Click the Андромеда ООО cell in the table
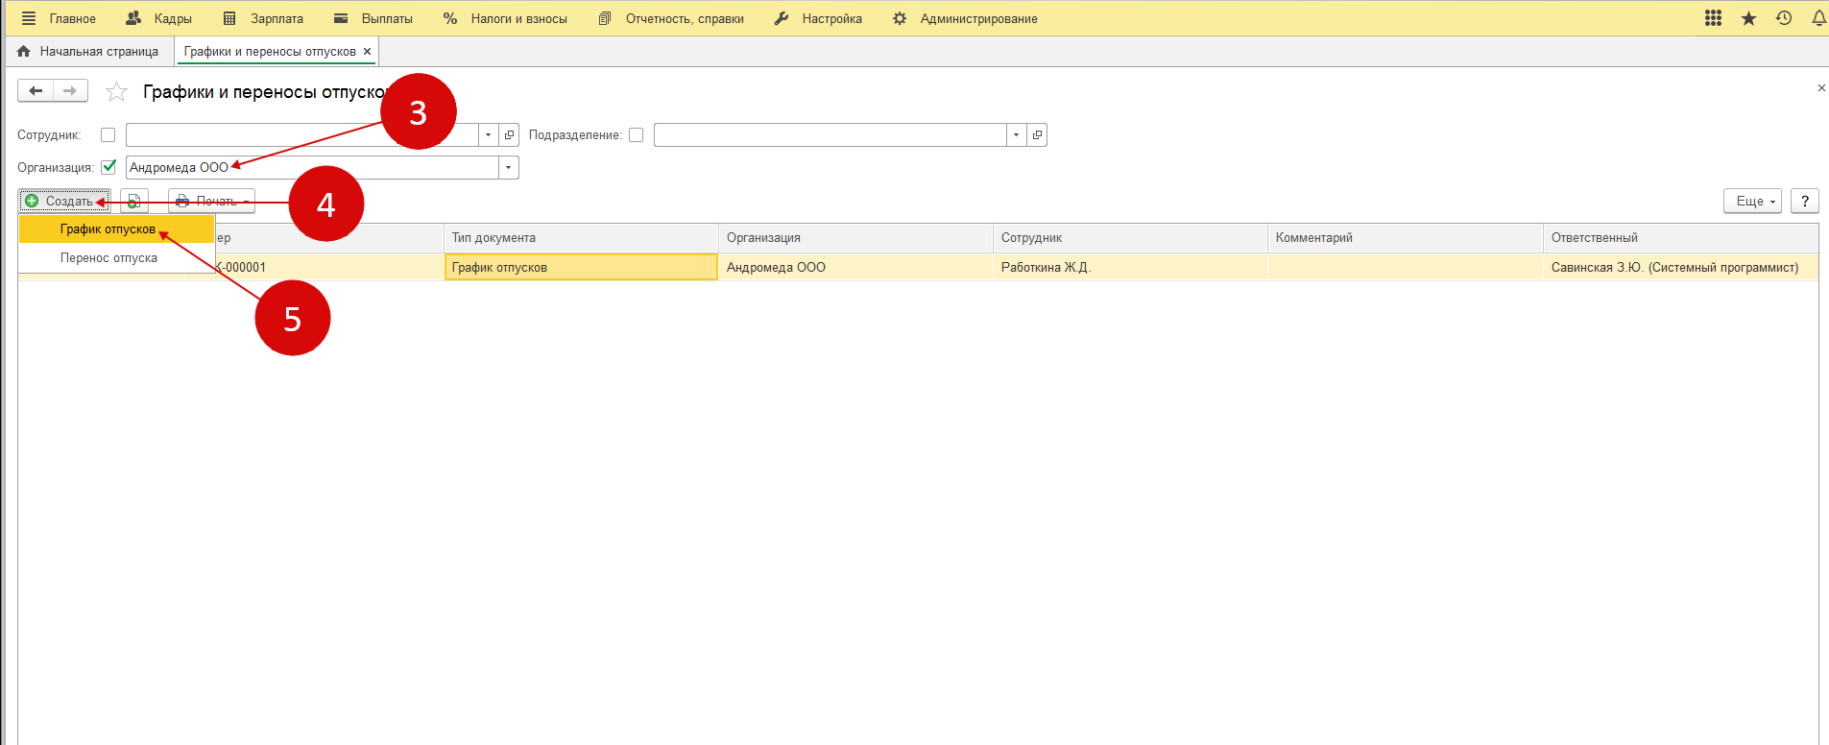Image resolution: width=1829 pixels, height=745 pixels. tap(855, 267)
